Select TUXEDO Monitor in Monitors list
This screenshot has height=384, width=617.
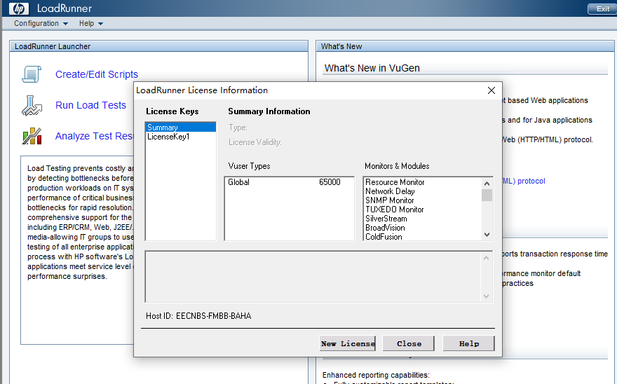[x=394, y=210]
